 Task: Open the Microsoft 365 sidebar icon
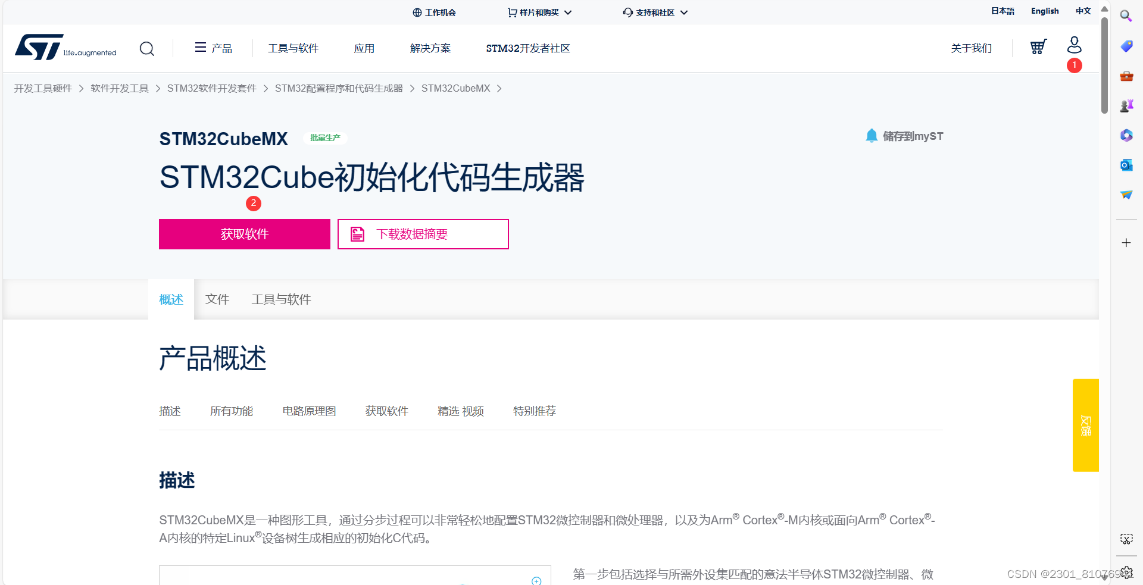(1126, 135)
